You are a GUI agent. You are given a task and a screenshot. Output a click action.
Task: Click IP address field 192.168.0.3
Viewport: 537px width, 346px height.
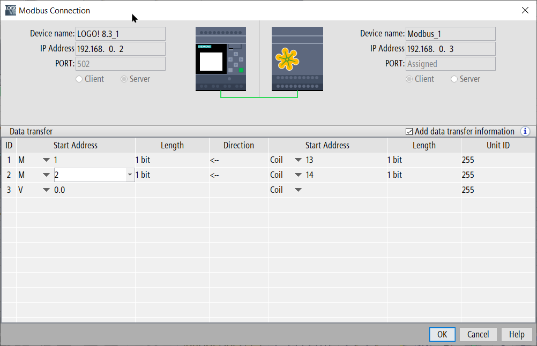point(451,49)
